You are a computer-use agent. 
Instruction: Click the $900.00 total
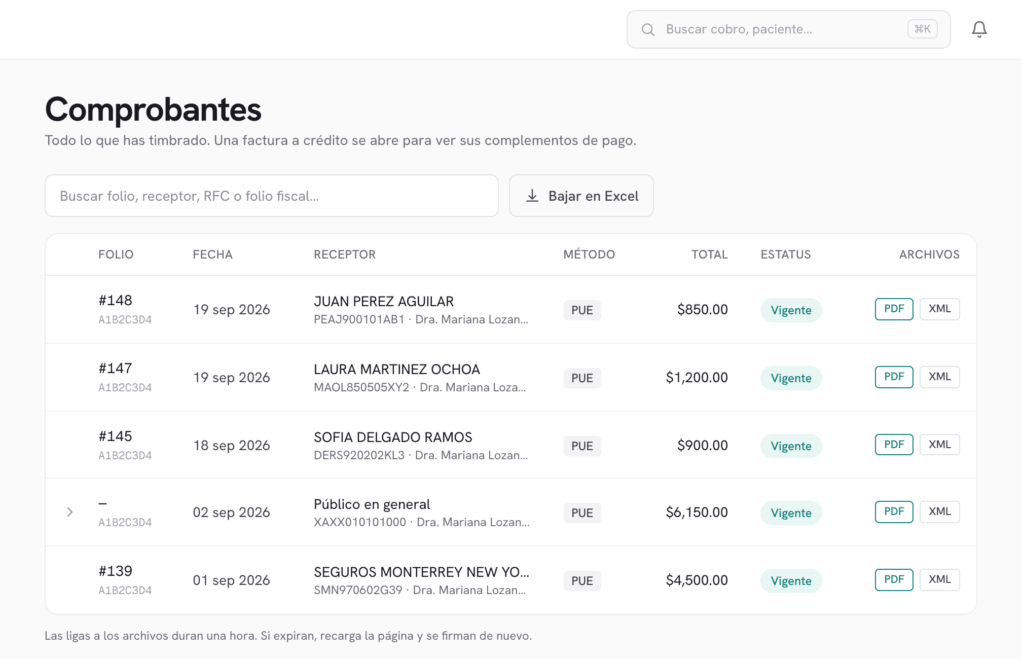[x=702, y=446]
